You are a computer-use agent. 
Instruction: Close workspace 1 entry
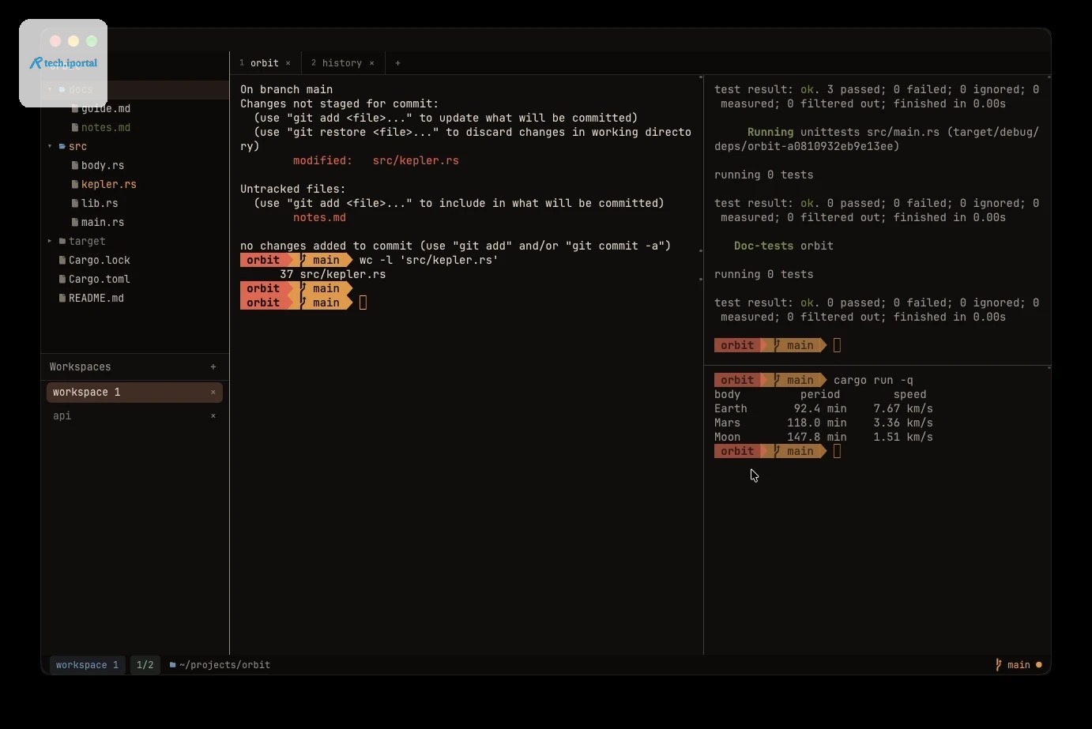[213, 393]
